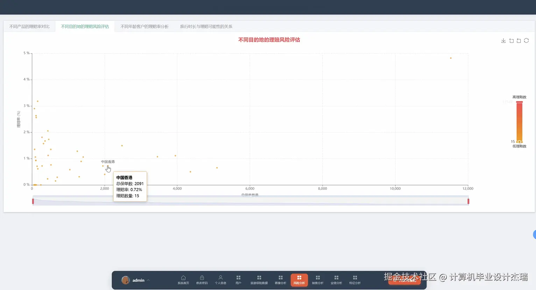This screenshot has width=536, height=290.
Task: Click the 理赔数量: 15 tooltip line
Action: pos(128,196)
